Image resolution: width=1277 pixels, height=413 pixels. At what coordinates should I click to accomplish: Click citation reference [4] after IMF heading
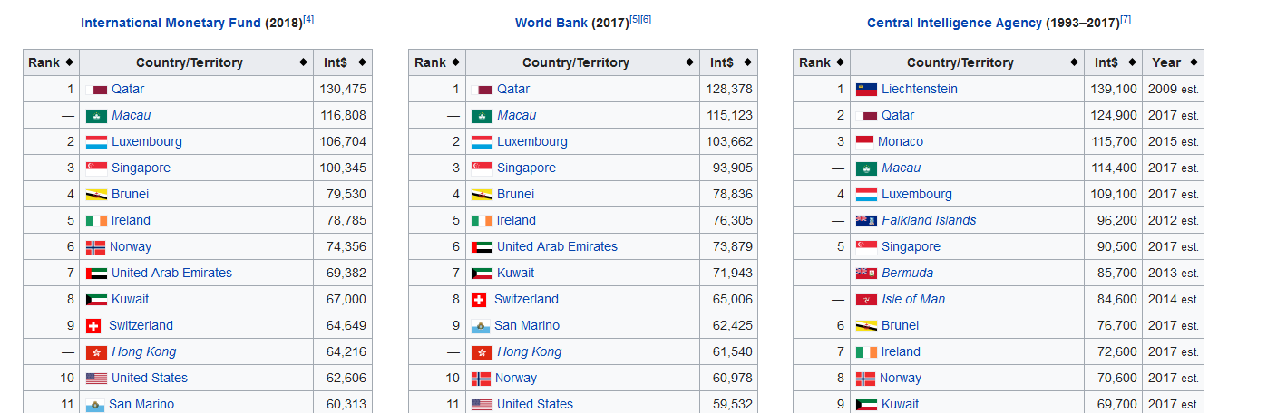(x=308, y=20)
